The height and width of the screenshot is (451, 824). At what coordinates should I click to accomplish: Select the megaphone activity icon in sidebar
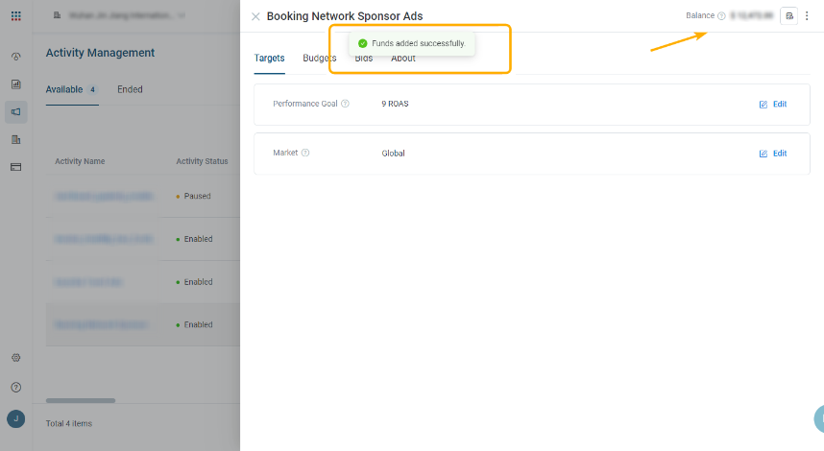click(15, 112)
